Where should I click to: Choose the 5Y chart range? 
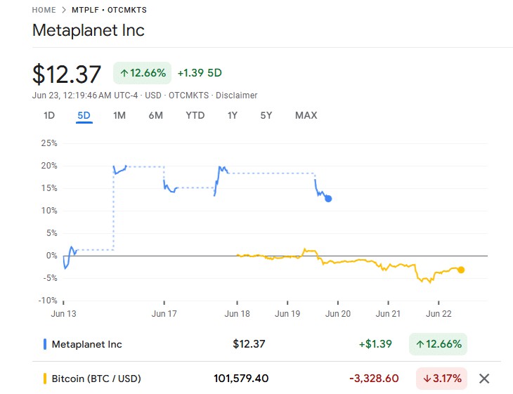click(266, 115)
